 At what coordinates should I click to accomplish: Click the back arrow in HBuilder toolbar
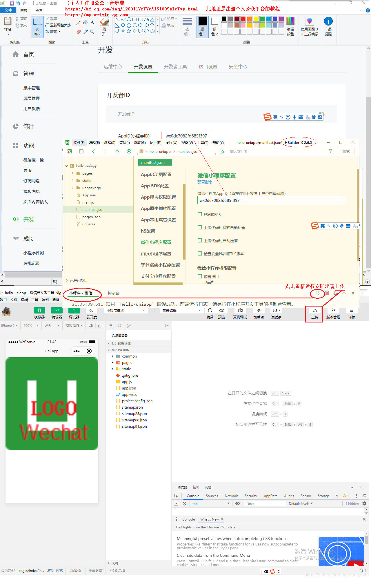[93, 151]
